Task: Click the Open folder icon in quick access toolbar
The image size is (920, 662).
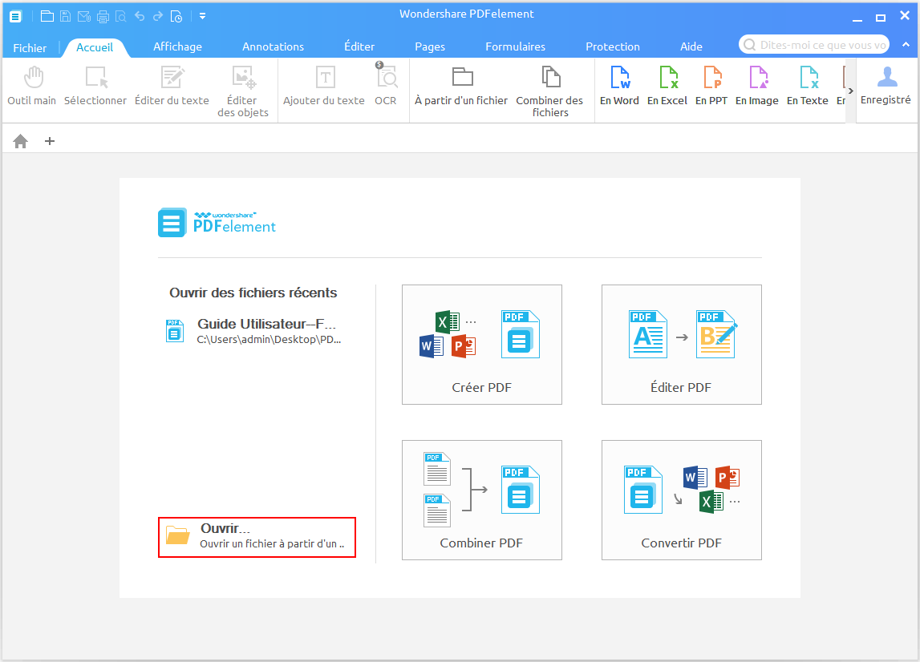Action: pyautogui.click(x=47, y=16)
